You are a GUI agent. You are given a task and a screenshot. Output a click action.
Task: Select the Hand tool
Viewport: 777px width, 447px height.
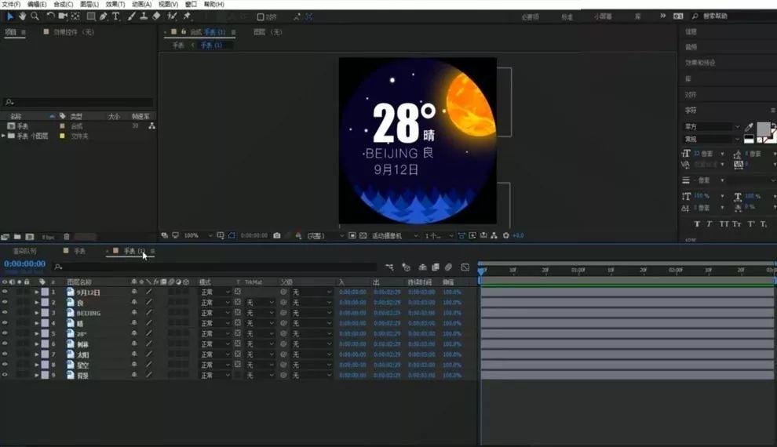click(x=22, y=16)
